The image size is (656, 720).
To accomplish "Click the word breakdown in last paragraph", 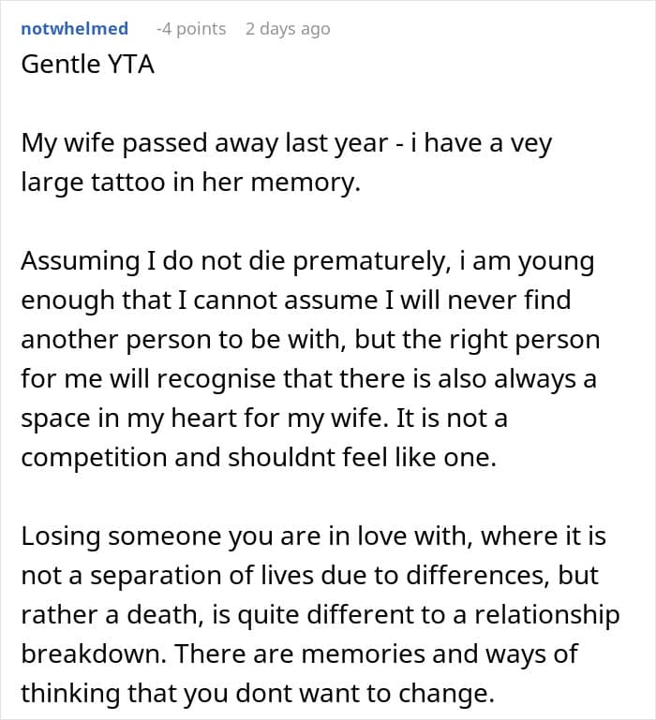I will coord(94,654).
